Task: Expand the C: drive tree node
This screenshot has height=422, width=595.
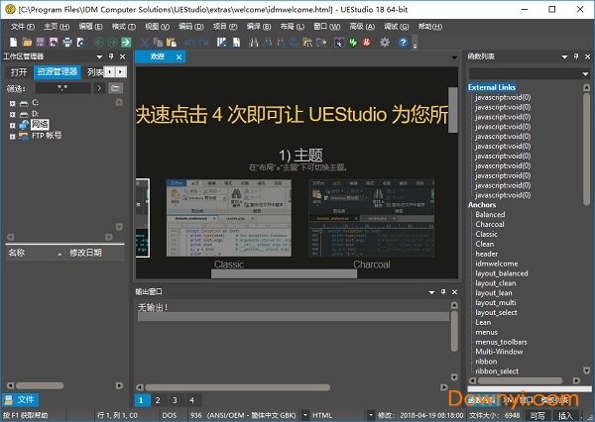Action: [x=13, y=103]
